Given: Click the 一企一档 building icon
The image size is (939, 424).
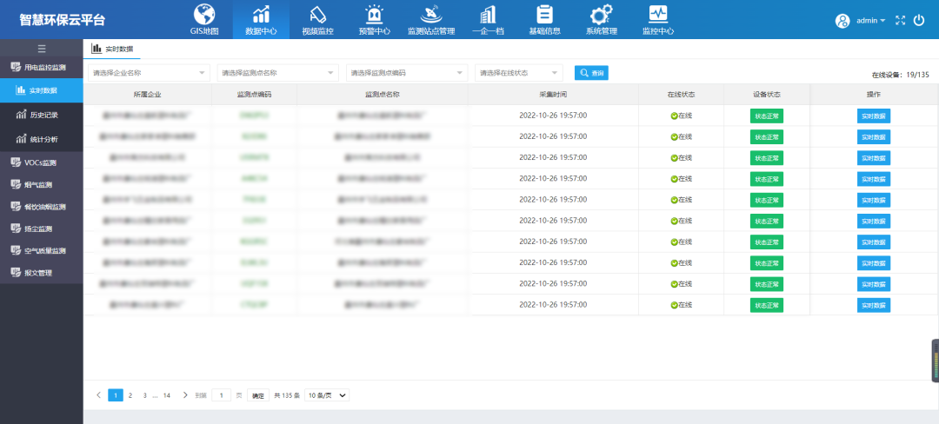Looking at the screenshot, I should 488,15.
